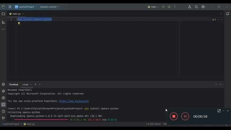Open the Problems tool window
Screen dimensions: 231x130
(x=3, y=112)
